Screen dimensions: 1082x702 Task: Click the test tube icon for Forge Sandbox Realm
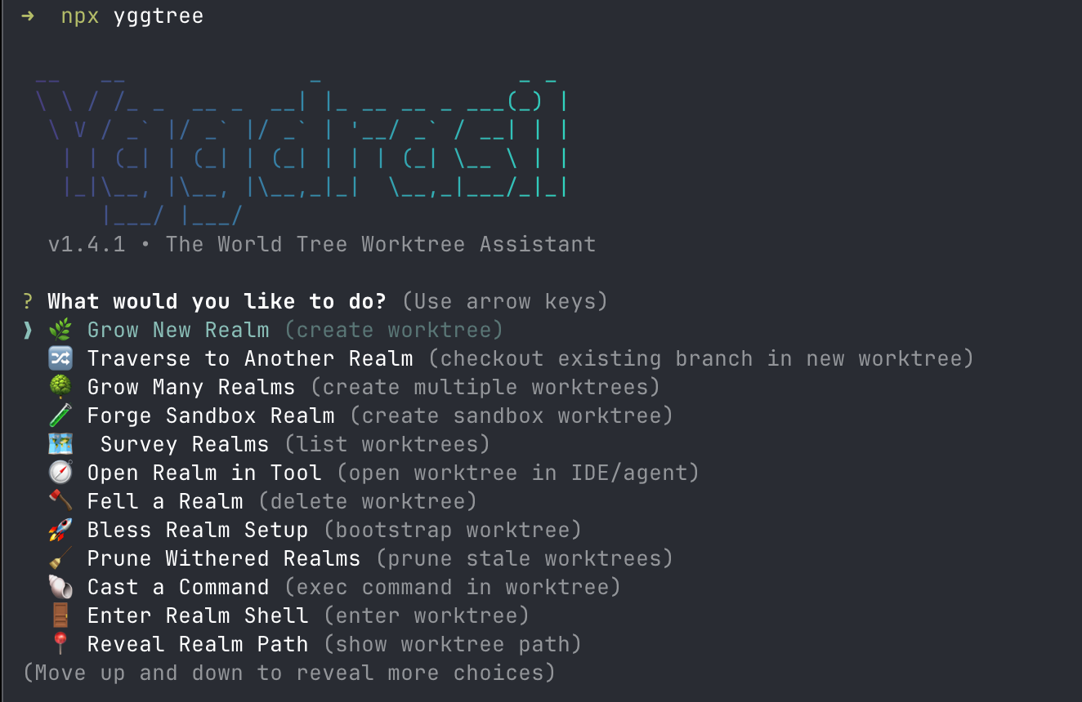click(60, 415)
